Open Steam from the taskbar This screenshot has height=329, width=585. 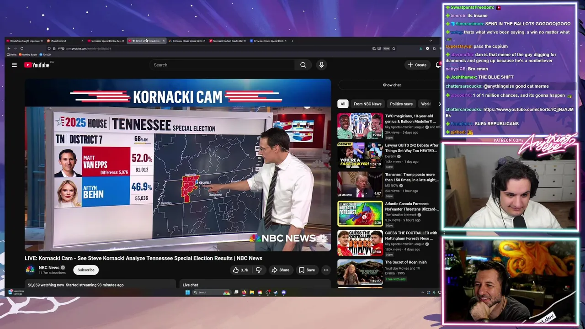click(276, 292)
